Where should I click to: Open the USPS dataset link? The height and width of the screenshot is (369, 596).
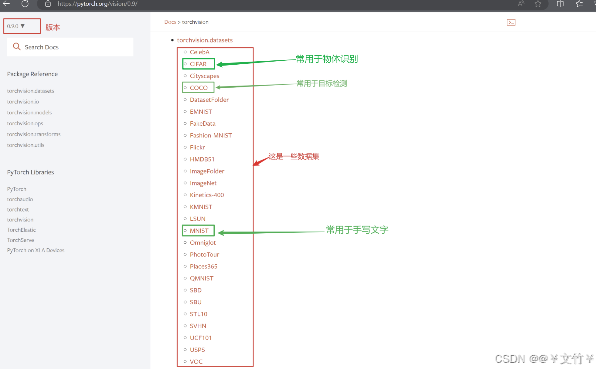point(197,350)
